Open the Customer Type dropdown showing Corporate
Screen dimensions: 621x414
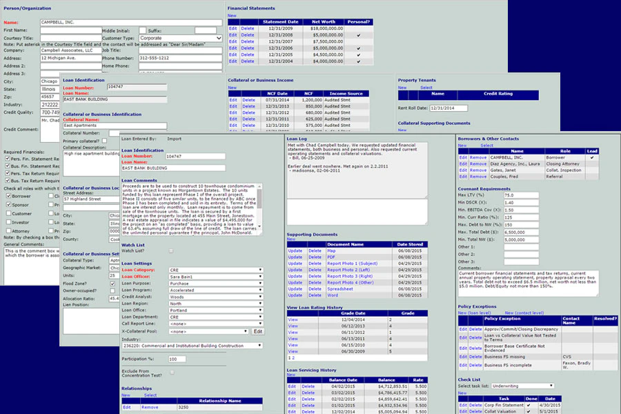coord(180,38)
